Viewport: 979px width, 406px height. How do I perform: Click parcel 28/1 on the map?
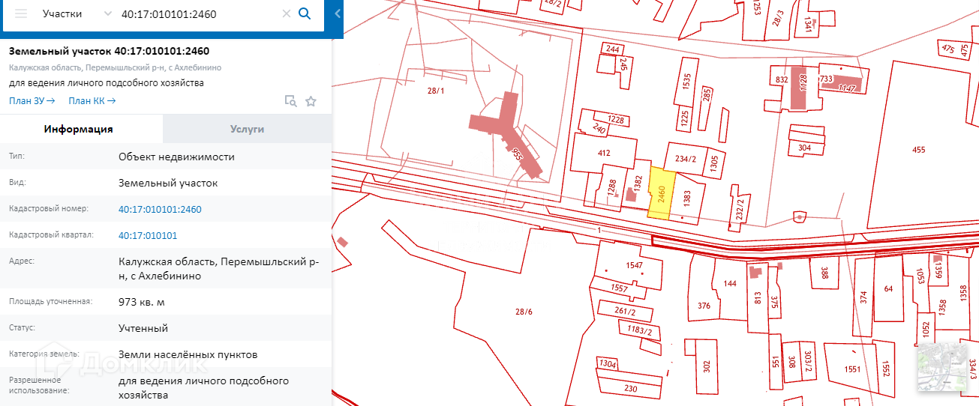[435, 91]
